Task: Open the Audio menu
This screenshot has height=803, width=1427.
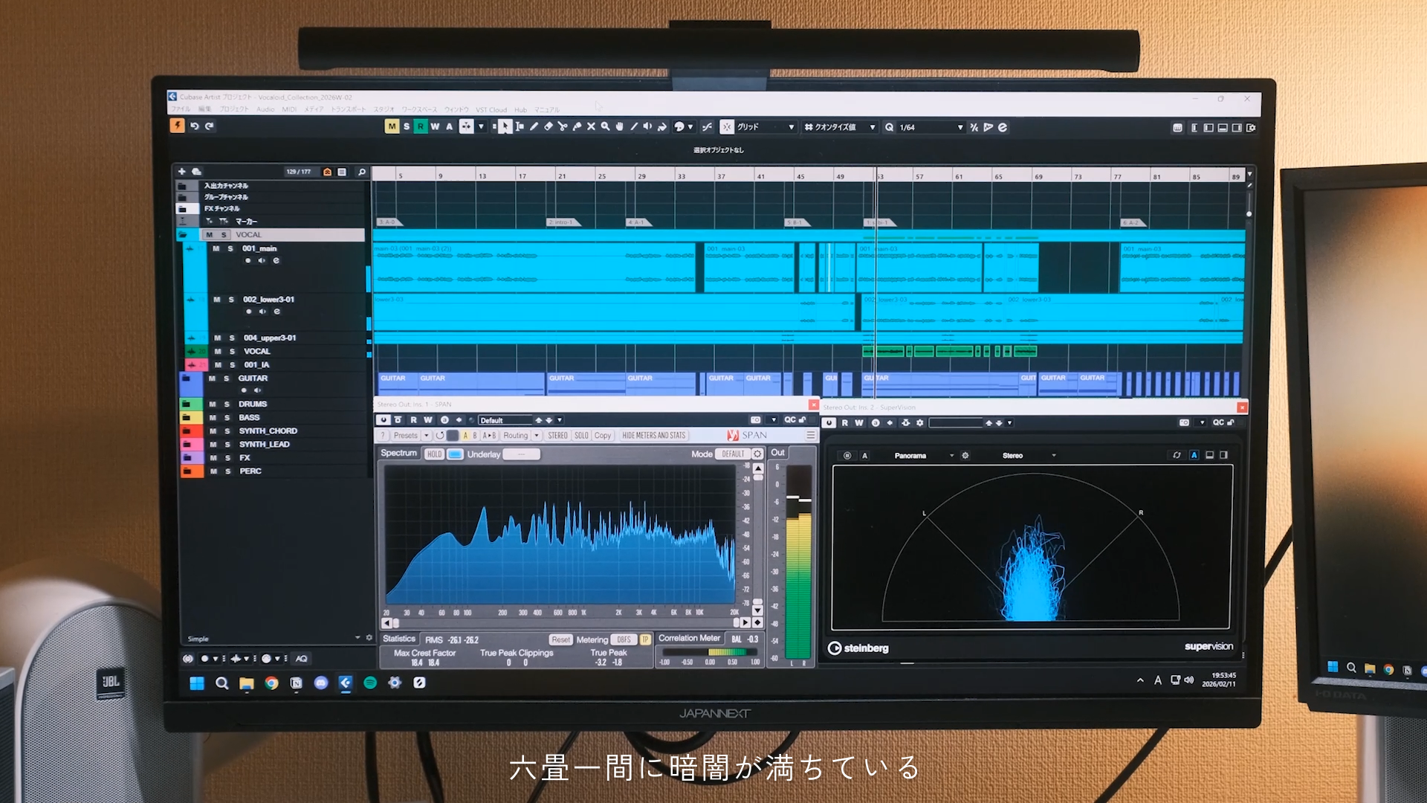Action: pyautogui.click(x=265, y=109)
